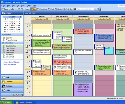Open the contact search dropdown arrow

pos(94,9)
